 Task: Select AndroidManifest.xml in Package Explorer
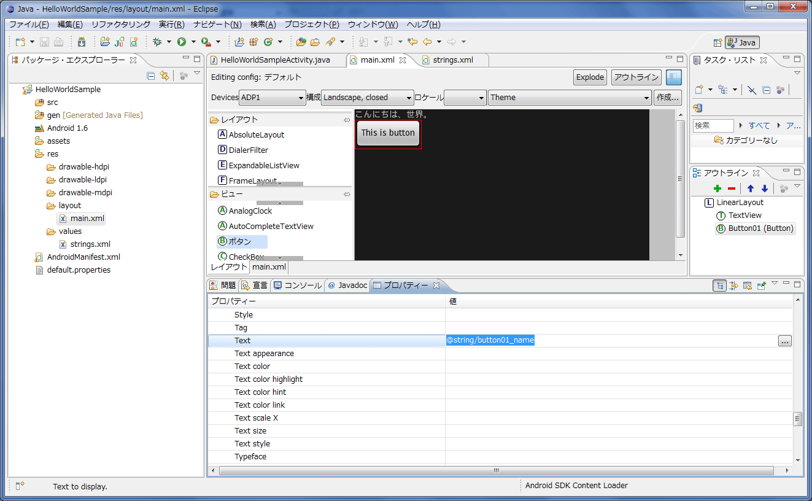click(x=83, y=257)
